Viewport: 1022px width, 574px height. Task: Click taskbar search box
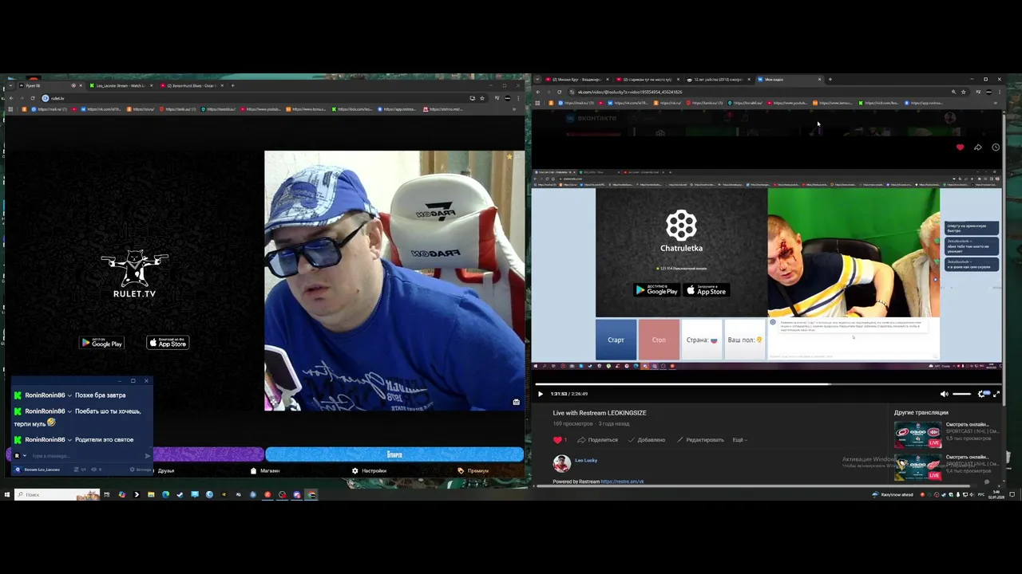pos(56,495)
